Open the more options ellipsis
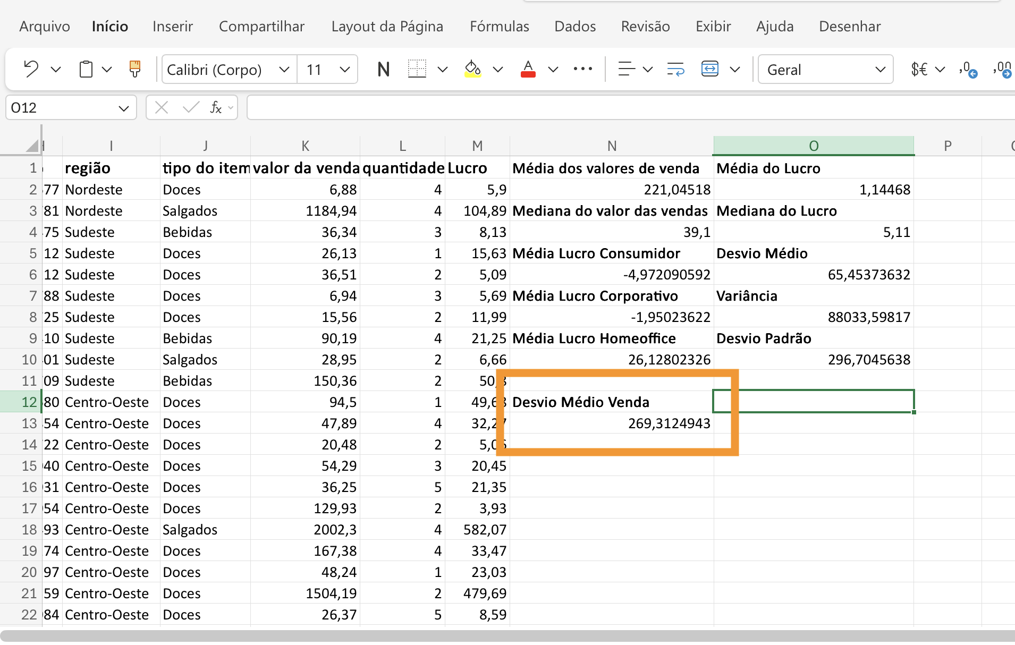Viewport: 1015px width, 645px height. point(583,69)
